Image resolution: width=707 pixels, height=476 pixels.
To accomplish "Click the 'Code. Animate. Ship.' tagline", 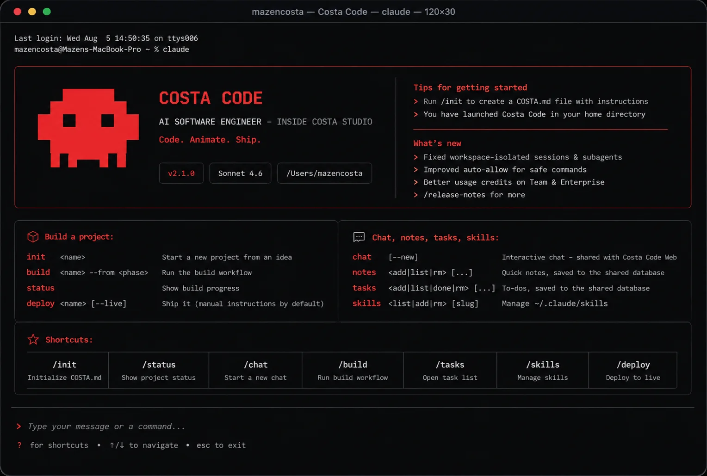I will coord(210,140).
